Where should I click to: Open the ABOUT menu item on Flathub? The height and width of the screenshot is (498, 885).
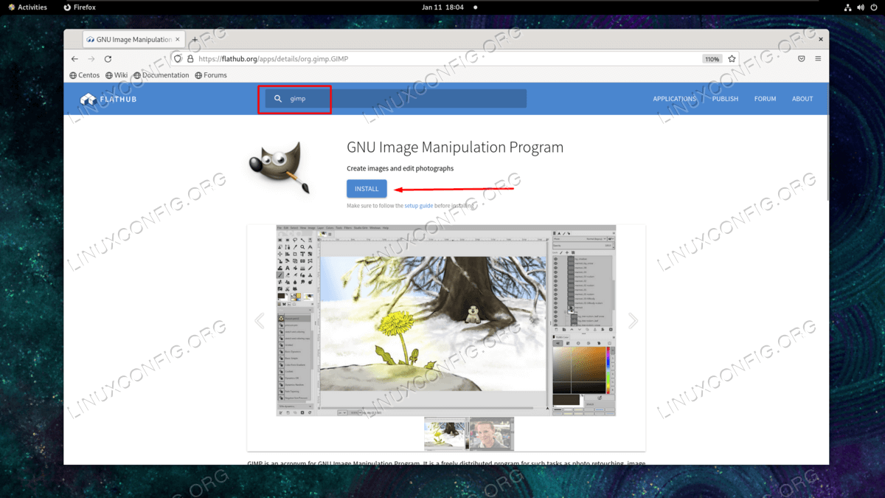coord(802,99)
